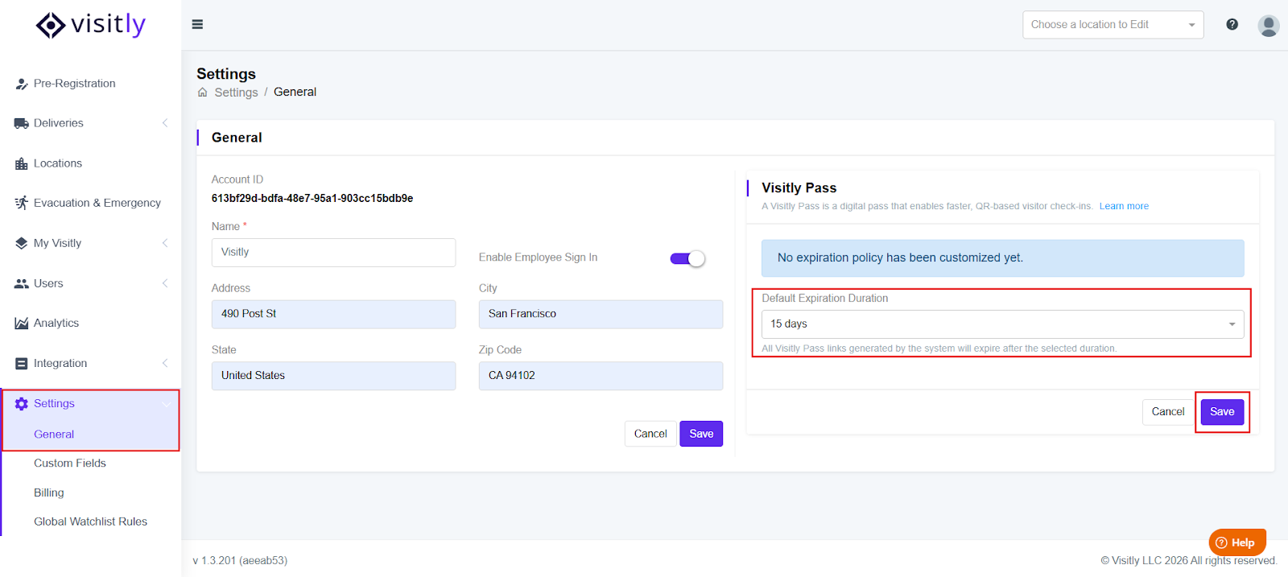Viewport: 1288px width, 577px height.
Task: Expand the Integration chevron
Action: [165, 364]
